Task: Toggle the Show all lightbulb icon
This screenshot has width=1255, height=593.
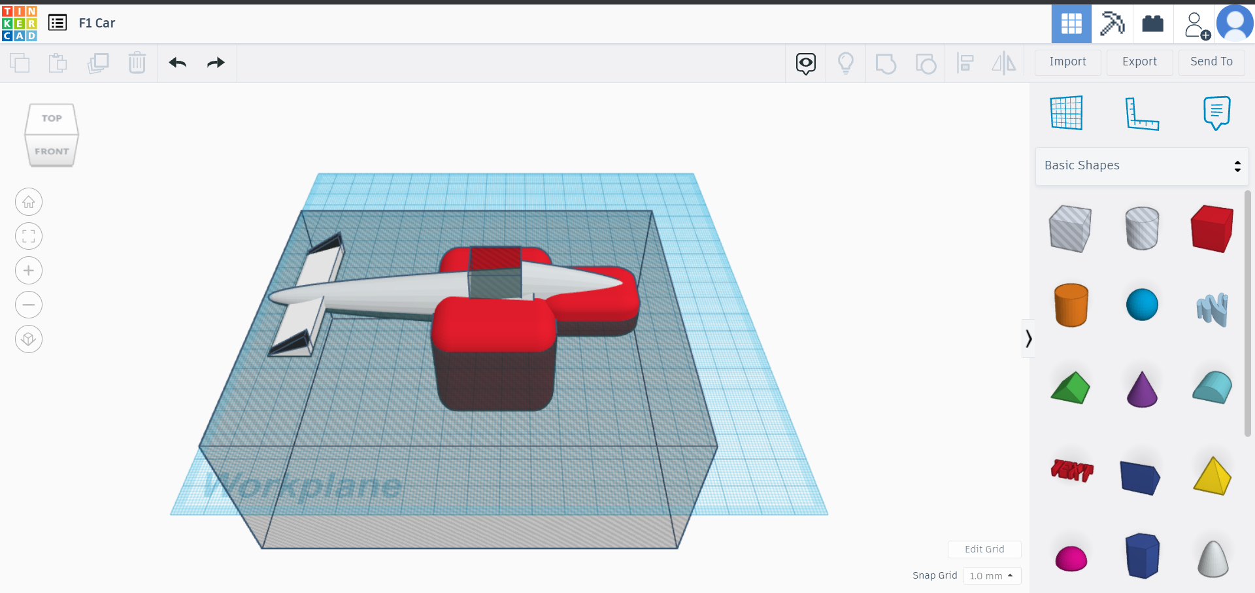Action: point(846,63)
